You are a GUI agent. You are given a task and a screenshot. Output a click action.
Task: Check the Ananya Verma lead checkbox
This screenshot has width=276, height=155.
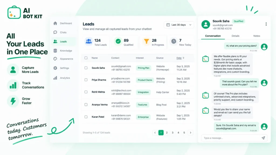click(86, 105)
